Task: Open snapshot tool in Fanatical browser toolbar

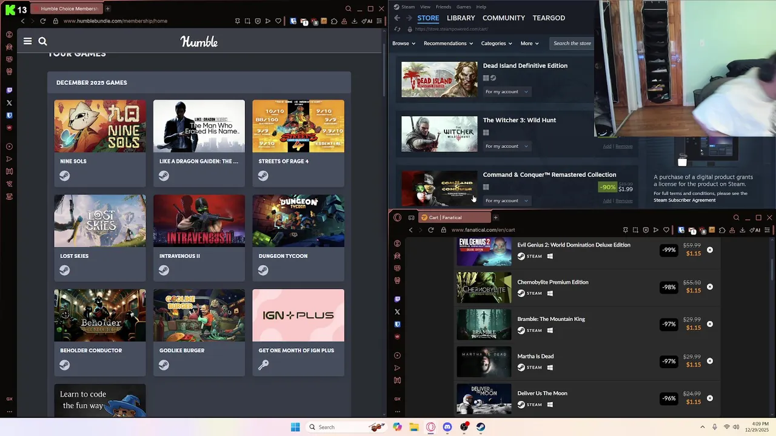Action: [x=635, y=230]
